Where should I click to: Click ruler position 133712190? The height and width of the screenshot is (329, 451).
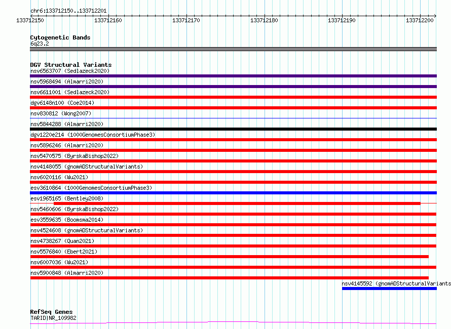click(342, 20)
